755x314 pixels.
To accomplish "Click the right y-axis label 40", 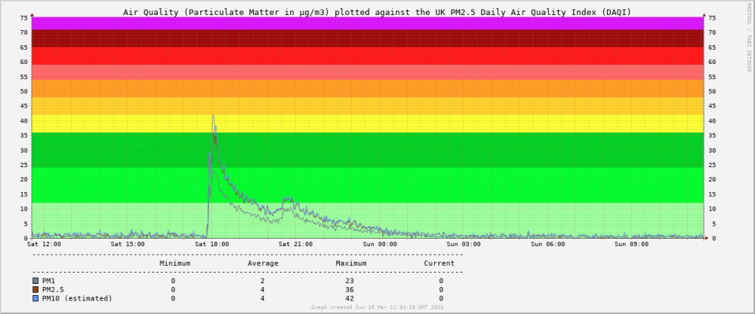I will [713, 121].
